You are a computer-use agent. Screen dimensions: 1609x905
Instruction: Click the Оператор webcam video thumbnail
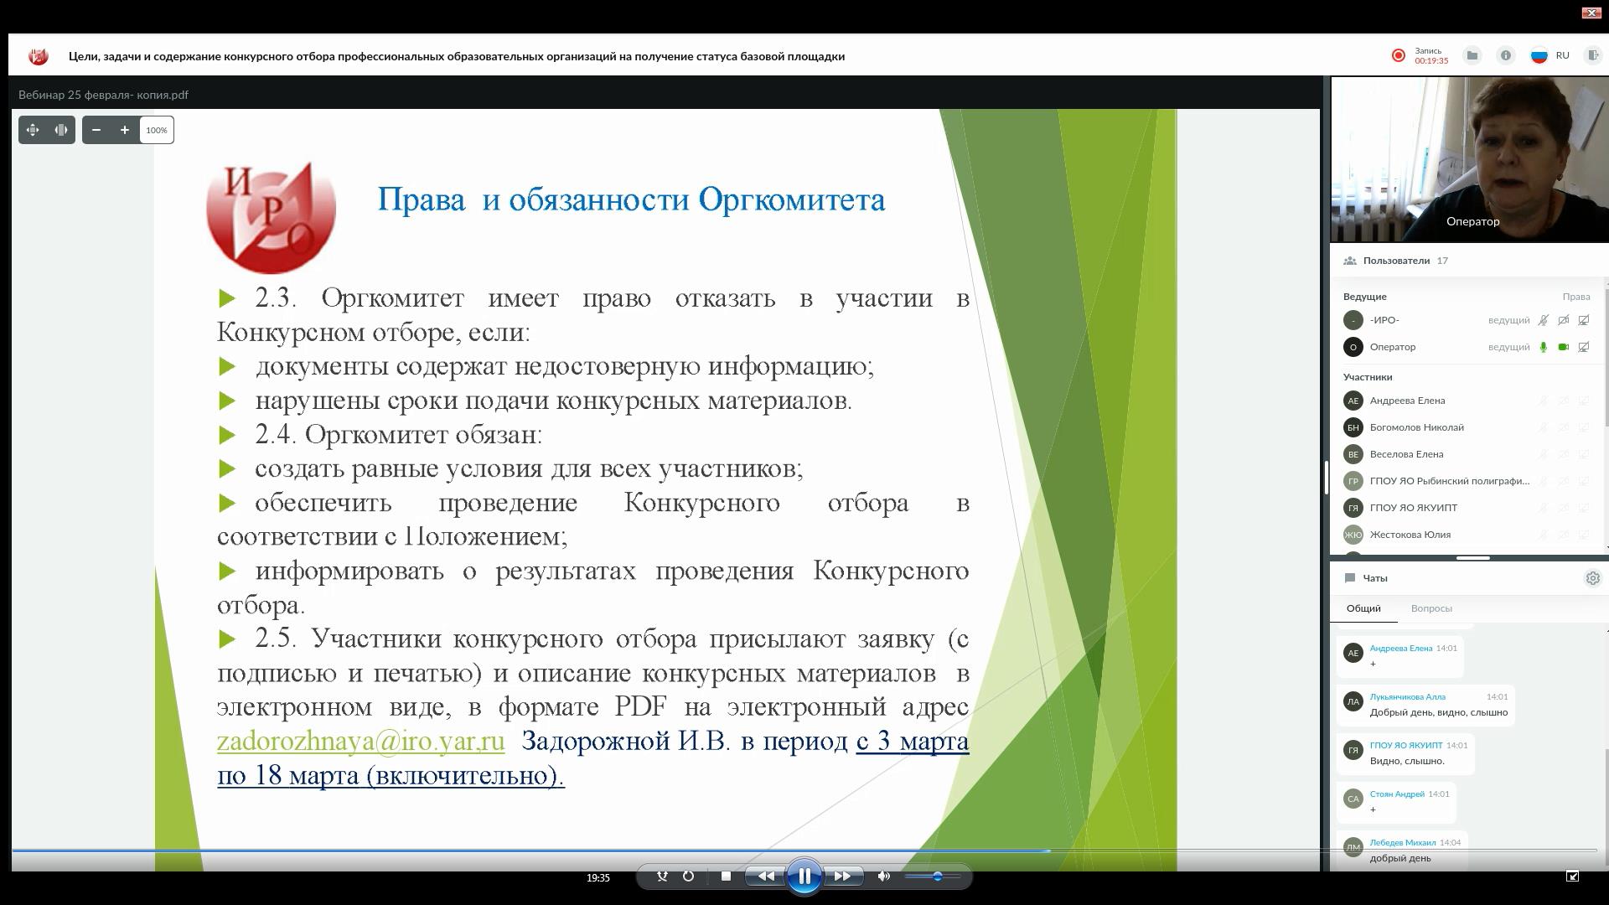click(1469, 160)
